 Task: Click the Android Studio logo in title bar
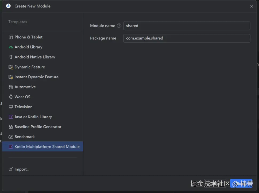(8, 6)
